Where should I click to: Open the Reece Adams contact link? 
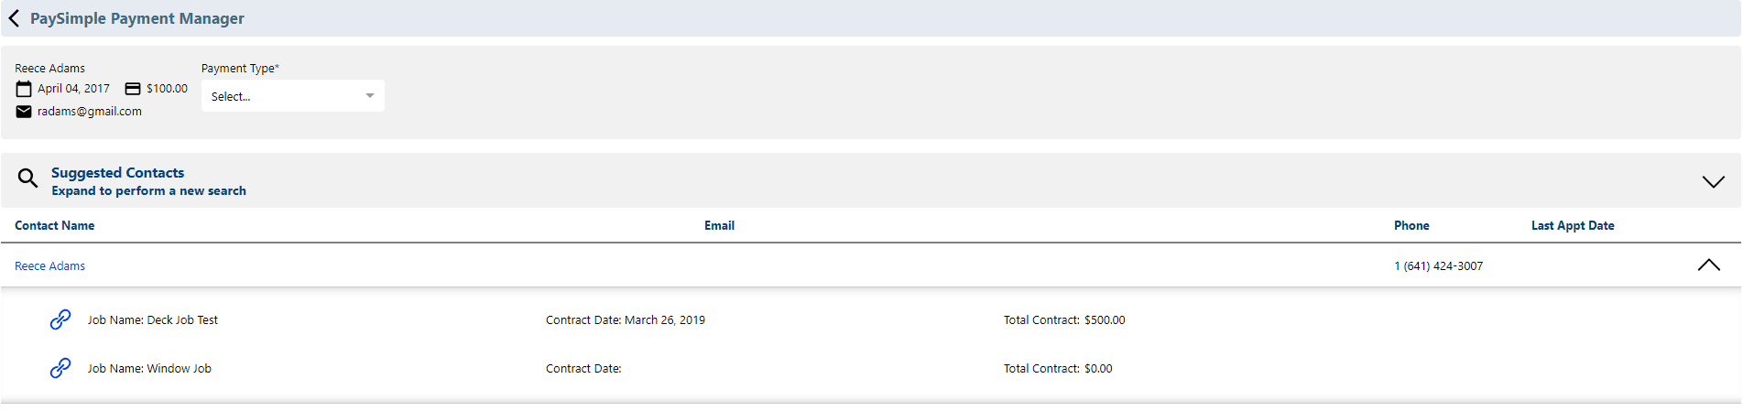(x=49, y=266)
